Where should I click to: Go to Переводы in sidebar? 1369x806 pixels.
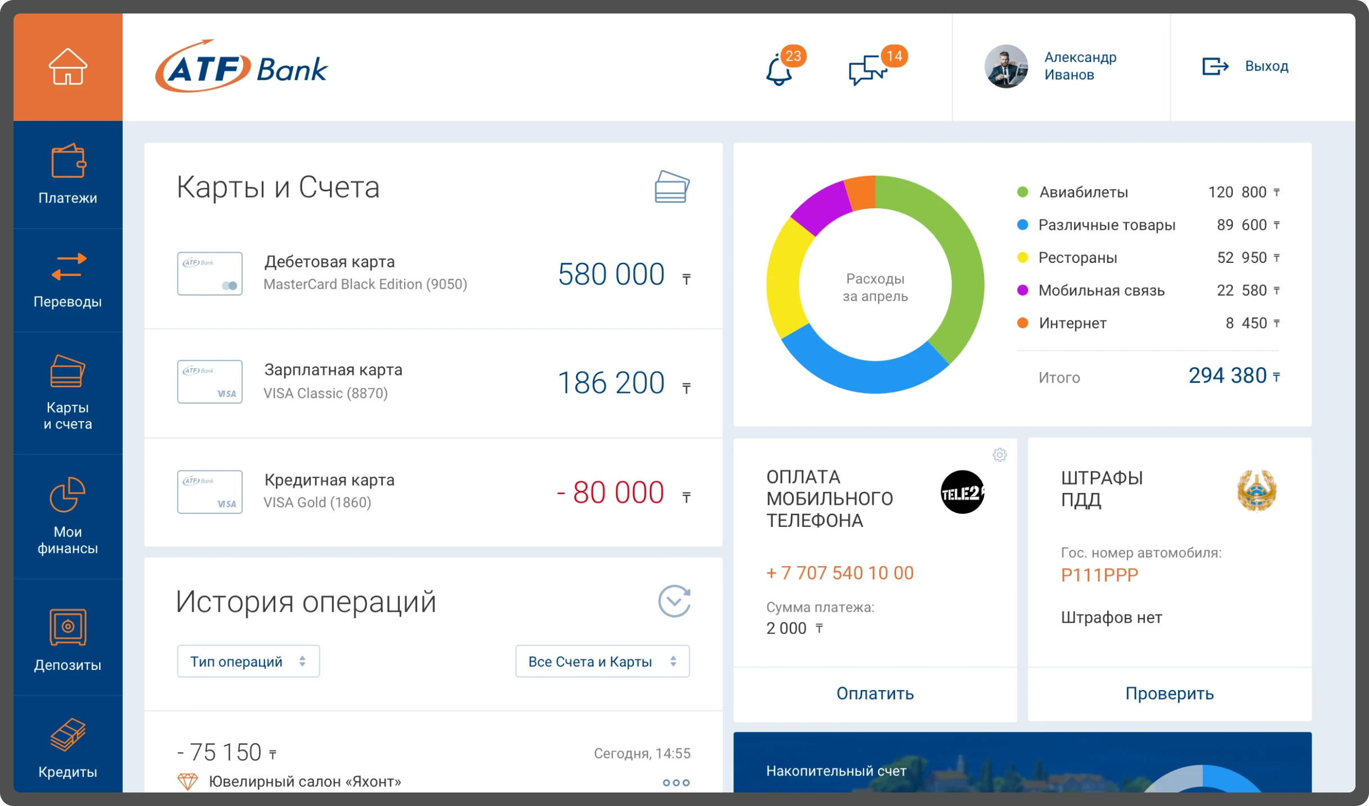(68, 280)
